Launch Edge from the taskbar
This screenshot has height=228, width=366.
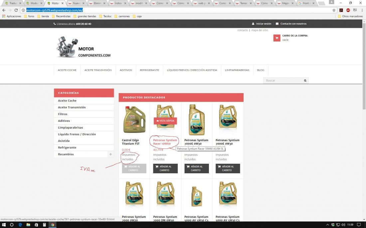click(20, 225)
